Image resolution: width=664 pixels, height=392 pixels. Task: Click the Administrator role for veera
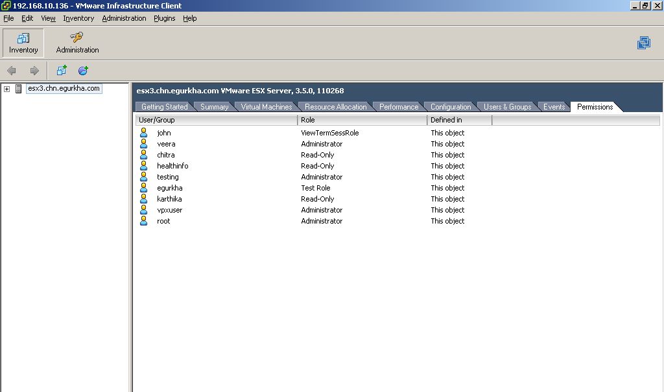tap(322, 143)
